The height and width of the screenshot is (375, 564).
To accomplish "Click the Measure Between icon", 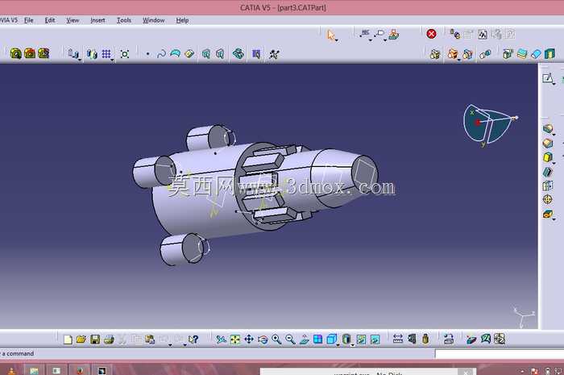I will click(398, 339).
